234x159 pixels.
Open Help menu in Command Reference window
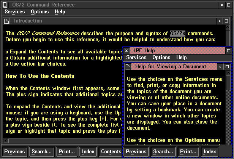coord(60,12)
